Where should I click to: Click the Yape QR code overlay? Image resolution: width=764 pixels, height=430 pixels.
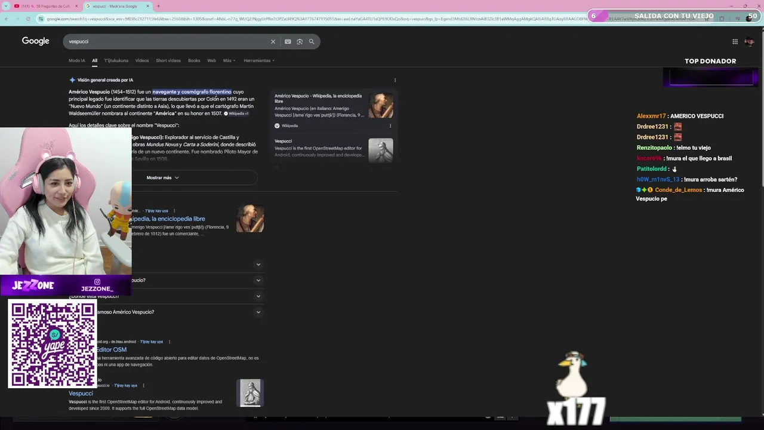click(53, 344)
